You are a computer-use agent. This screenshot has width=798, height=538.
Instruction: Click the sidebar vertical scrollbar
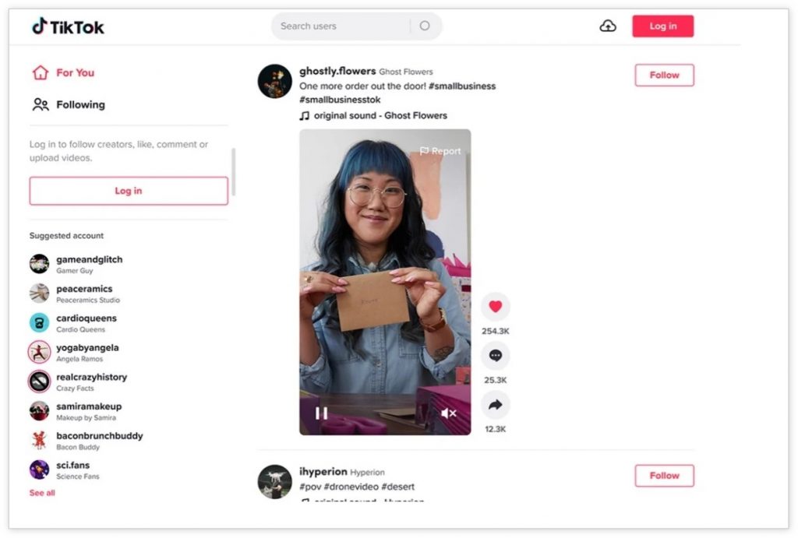pyautogui.click(x=233, y=171)
